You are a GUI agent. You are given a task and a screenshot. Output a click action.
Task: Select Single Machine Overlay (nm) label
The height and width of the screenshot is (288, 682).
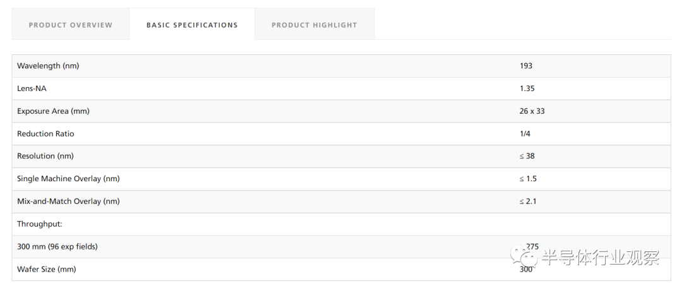68,179
